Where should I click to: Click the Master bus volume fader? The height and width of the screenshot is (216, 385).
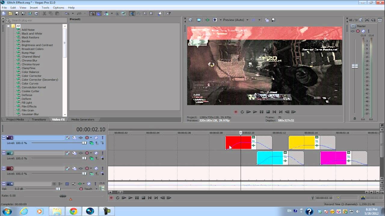coord(355,66)
